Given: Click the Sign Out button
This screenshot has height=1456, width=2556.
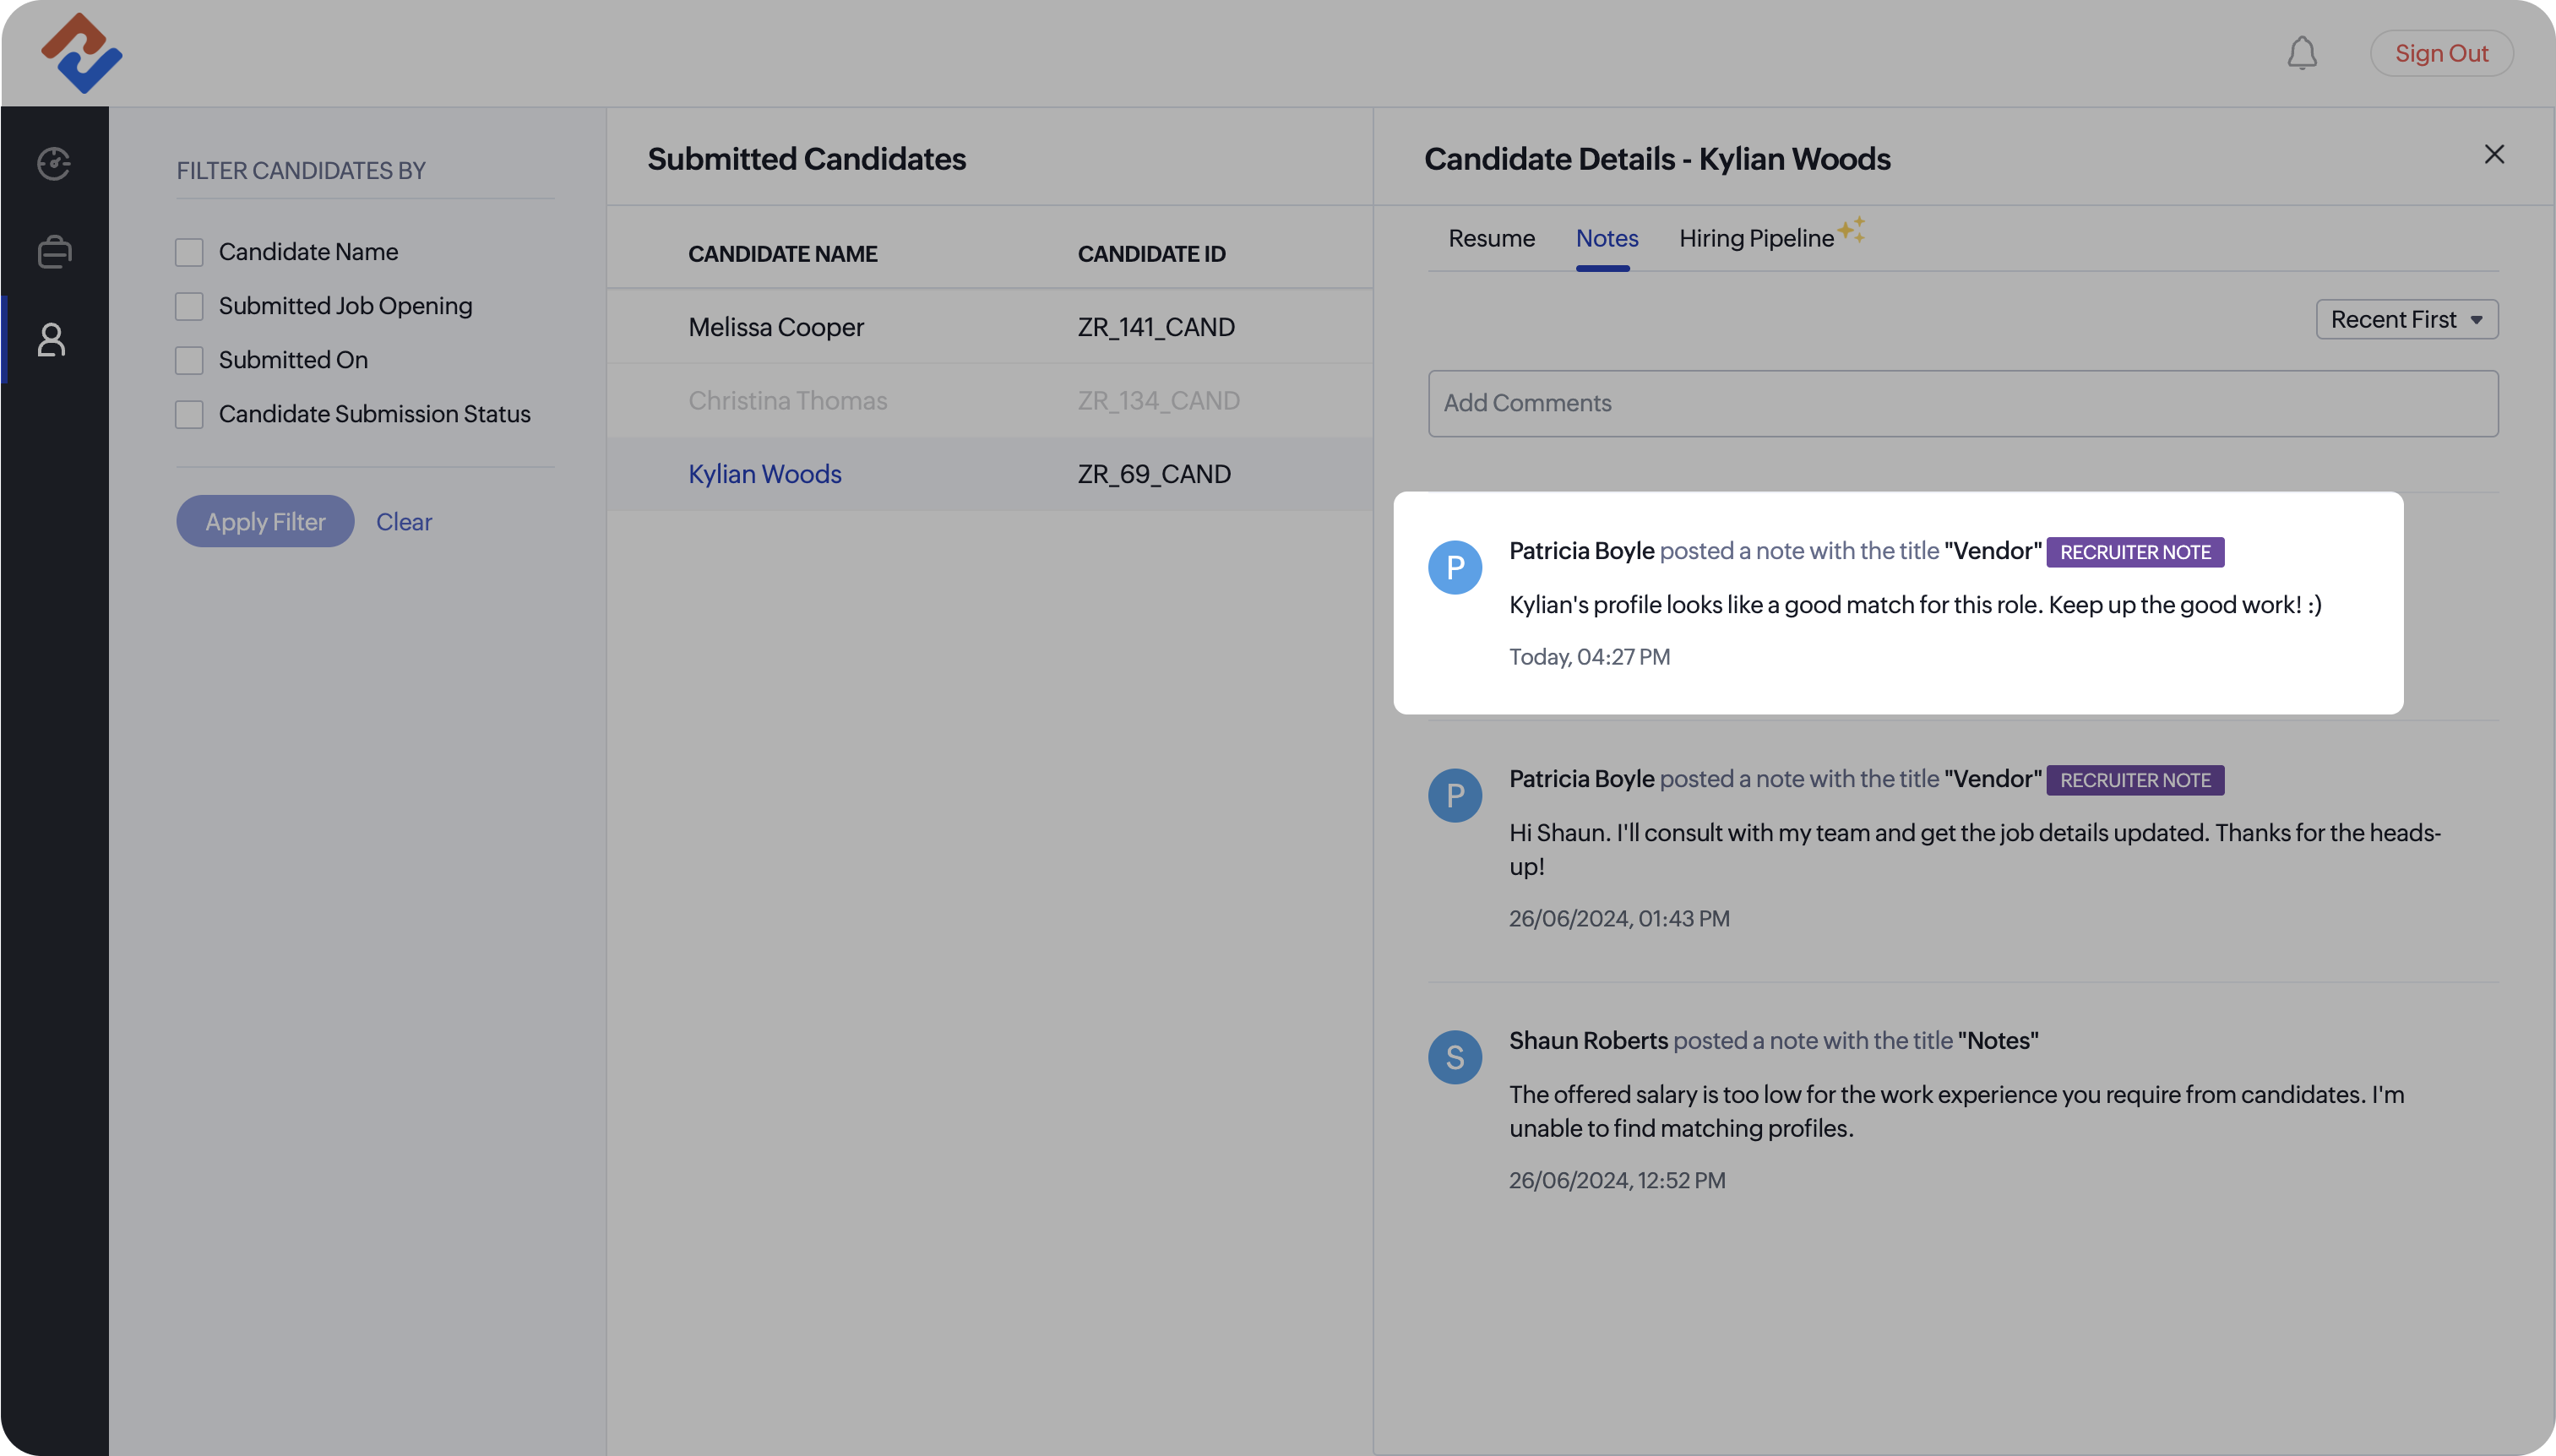Looking at the screenshot, I should (x=2441, y=54).
